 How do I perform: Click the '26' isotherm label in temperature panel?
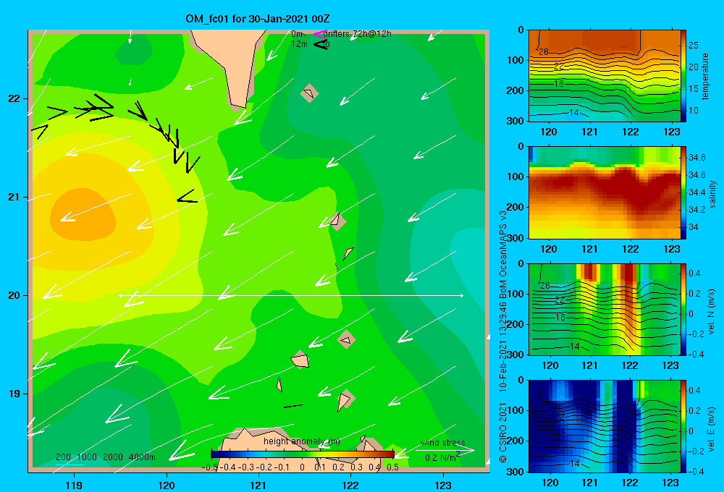(544, 51)
